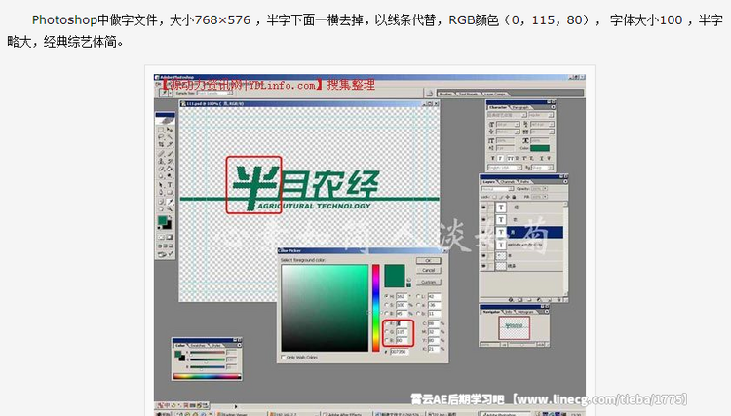The width and height of the screenshot is (731, 416).
Task: Select the Shape tool
Action: (170, 192)
